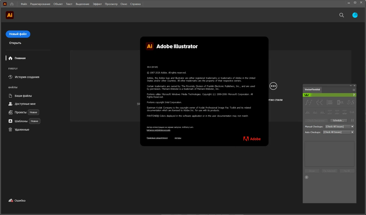The image size is (366, 215).
Task: Click the three-dots more styles circle button
Action: point(273,86)
